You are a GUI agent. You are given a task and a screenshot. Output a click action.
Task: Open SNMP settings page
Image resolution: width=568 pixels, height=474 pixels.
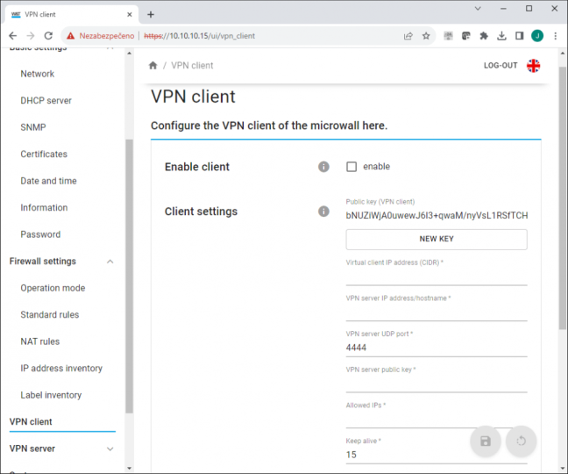[x=33, y=127]
